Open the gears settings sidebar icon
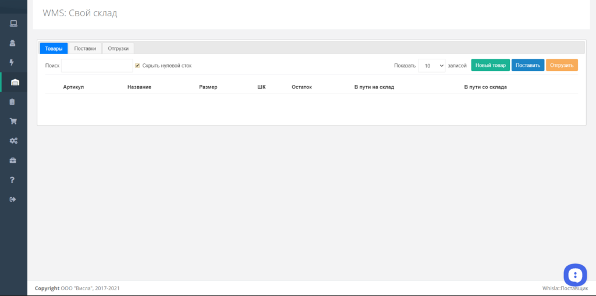Screen dimensions: 596x296 point(14,141)
